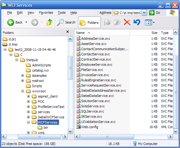Click the Move To folder icon
180x148 pixels.
107,22
